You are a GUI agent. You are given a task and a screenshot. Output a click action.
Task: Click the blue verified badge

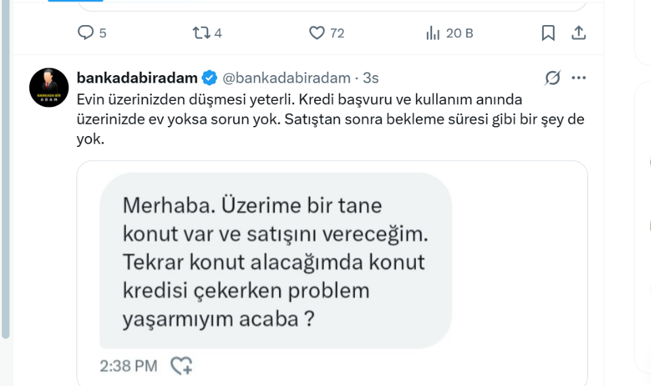pyautogui.click(x=210, y=78)
